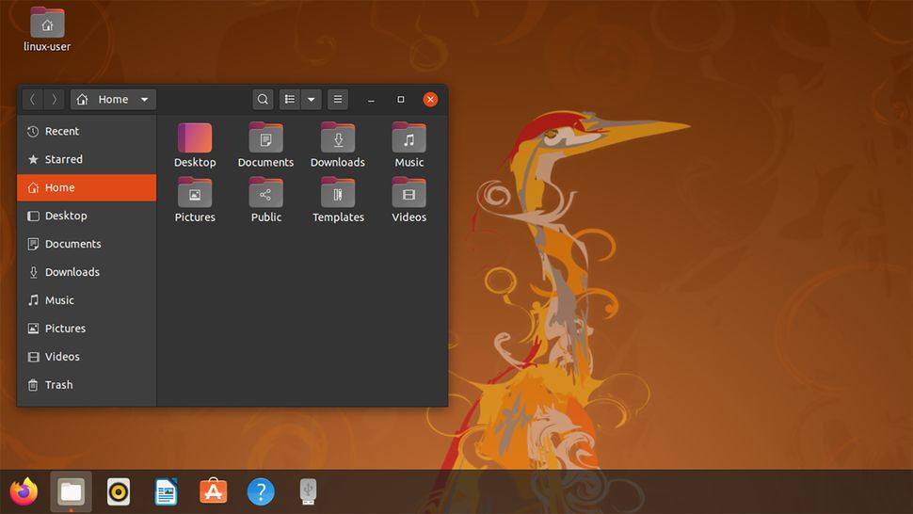Select Downloads in the sidebar
Viewport: 913px width, 514px height.
(87, 272)
